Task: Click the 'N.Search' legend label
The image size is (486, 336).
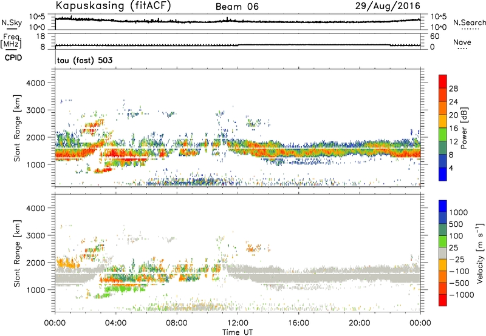Action: 469,22
